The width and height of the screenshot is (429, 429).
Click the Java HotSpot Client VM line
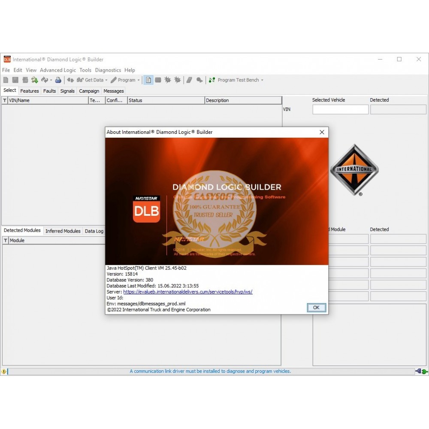click(146, 268)
